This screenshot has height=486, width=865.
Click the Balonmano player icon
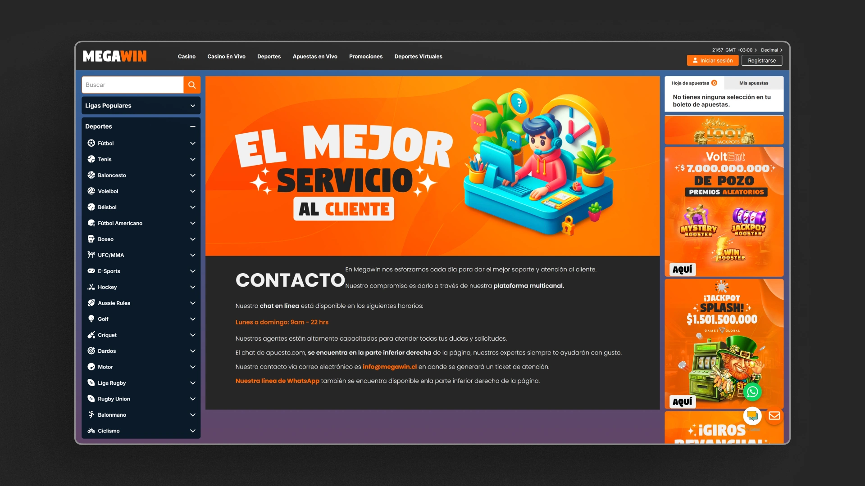pyautogui.click(x=91, y=415)
